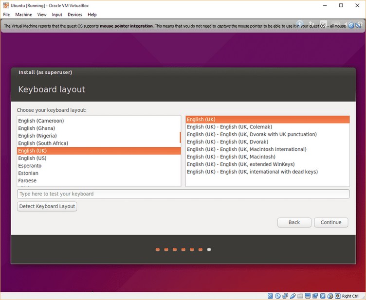Click the mouse integration status icon

(330, 296)
